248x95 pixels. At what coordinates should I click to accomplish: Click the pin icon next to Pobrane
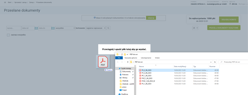tap(133, 75)
